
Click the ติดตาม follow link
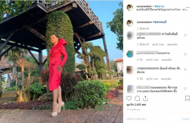pyautogui.click(x=159, y=6)
